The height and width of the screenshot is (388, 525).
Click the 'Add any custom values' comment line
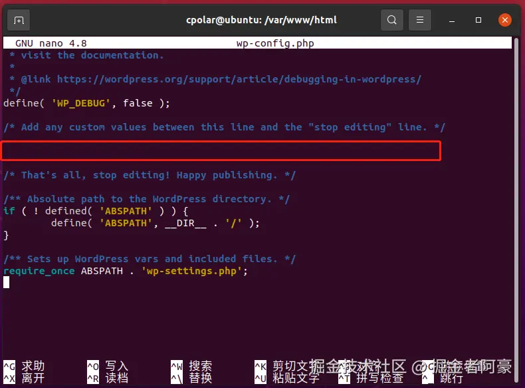pyautogui.click(x=225, y=127)
